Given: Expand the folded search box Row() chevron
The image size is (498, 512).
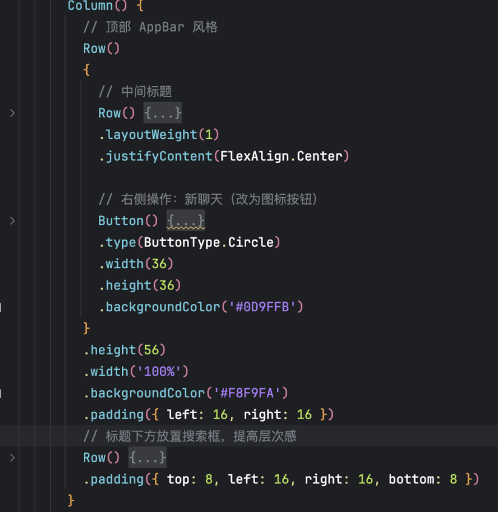Looking at the screenshot, I should click(x=12, y=457).
